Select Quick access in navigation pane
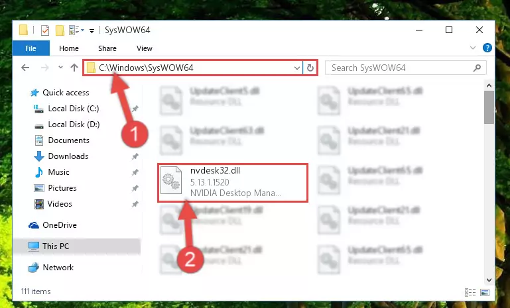This screenshot has width=510, height=308. (66, 93)
